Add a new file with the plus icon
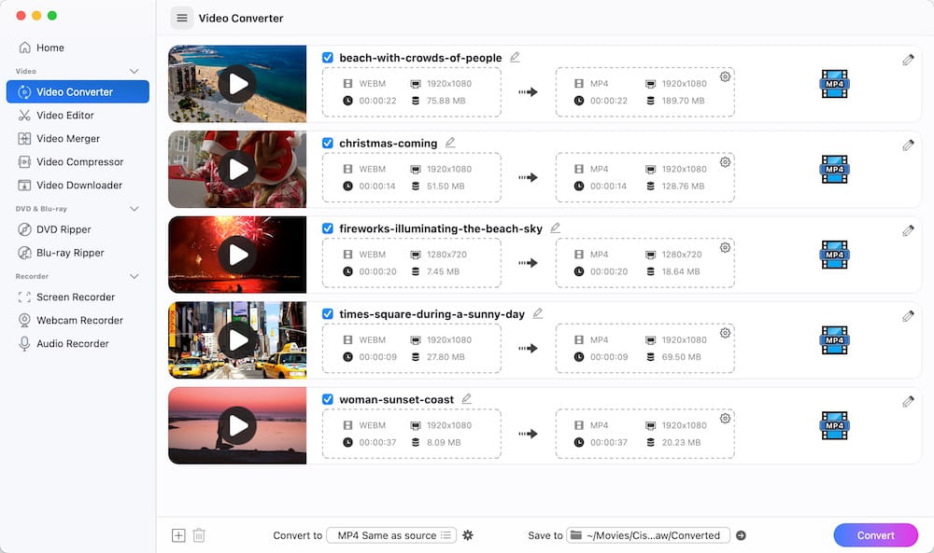 178,535
